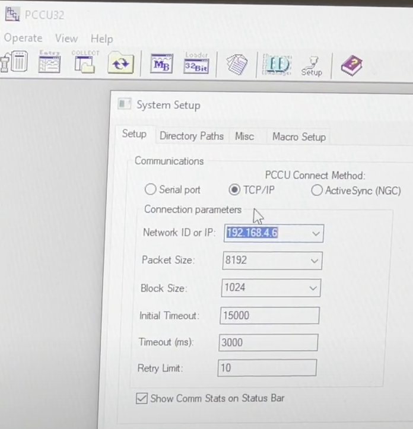Click the folder refresh arrows toolbar icon
This screenshot has width=413, height=429.
[120, 63]
